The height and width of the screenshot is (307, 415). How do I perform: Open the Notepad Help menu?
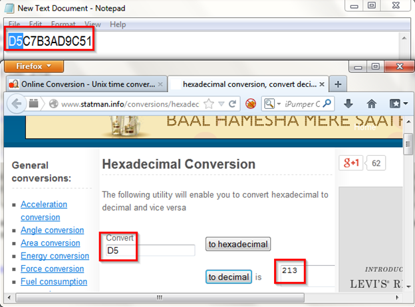[x=118, y=25]
